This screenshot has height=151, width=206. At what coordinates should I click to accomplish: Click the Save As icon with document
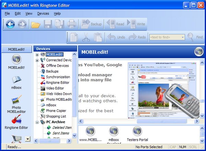point(59,24)
